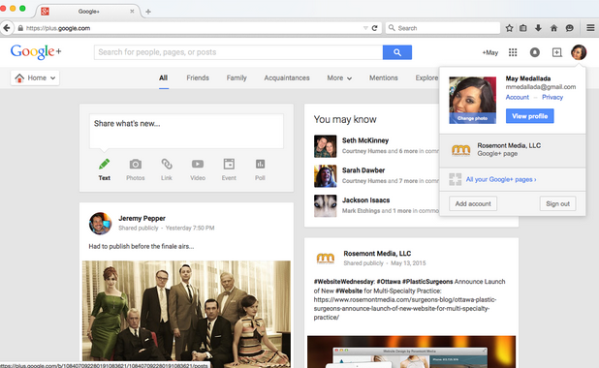Image resolution: width=599 pixels, height=368 pixels.
Task: Click the blue search magnifier button
Action: (x=397, y=52)
